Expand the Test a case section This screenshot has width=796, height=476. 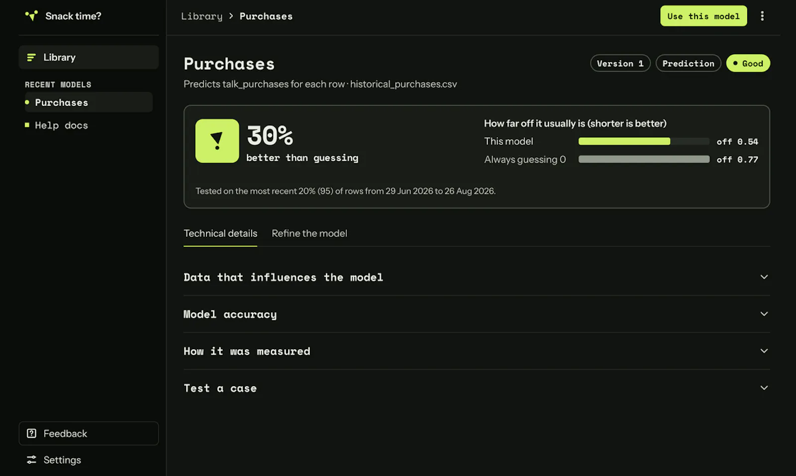point(477,388)
